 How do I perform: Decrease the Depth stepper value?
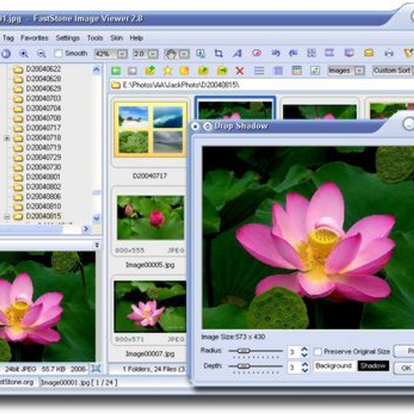pyautogui.click(x=305, y=370)
